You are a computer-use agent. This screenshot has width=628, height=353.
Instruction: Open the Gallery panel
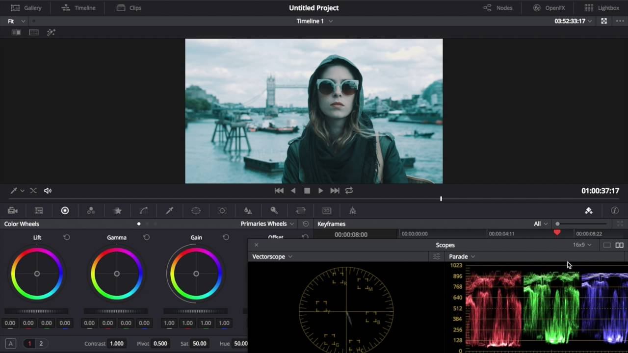26,8
